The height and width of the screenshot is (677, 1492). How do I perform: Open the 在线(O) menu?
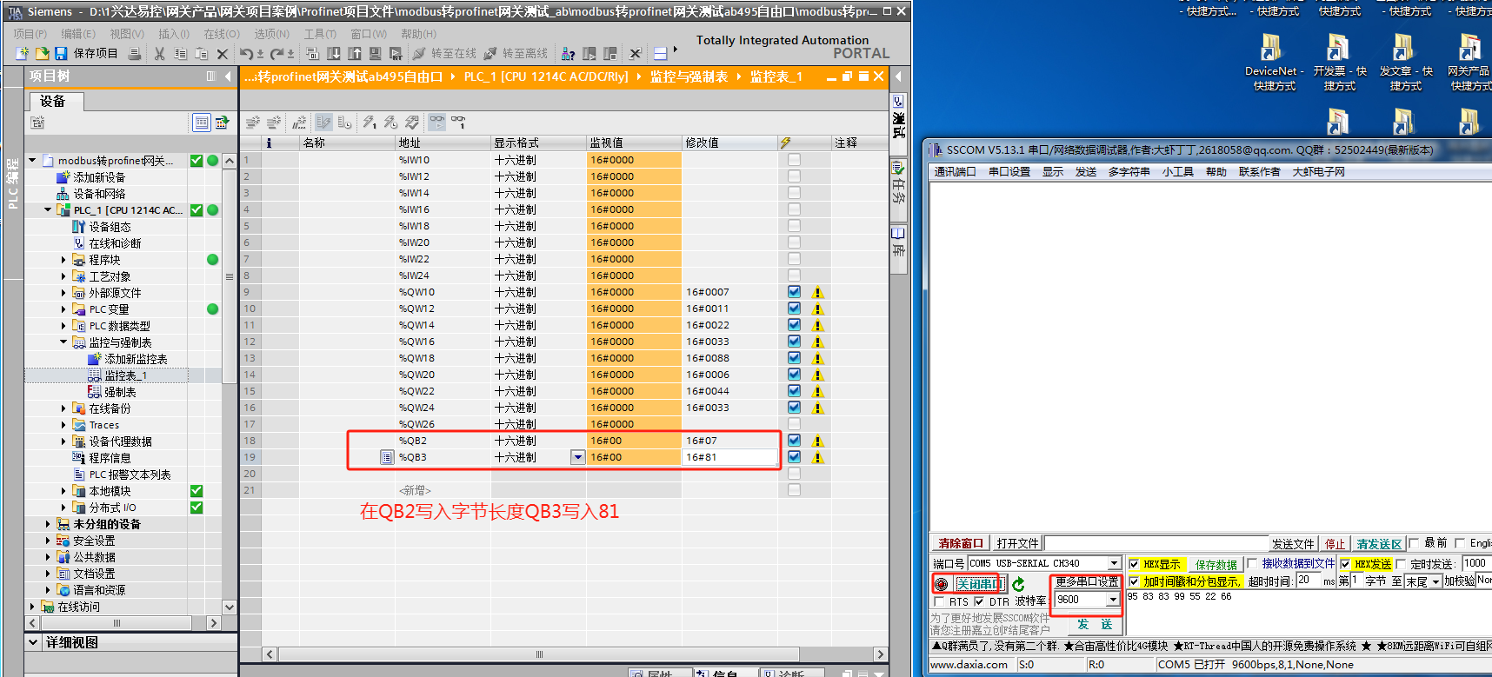(x=222, y=34)
